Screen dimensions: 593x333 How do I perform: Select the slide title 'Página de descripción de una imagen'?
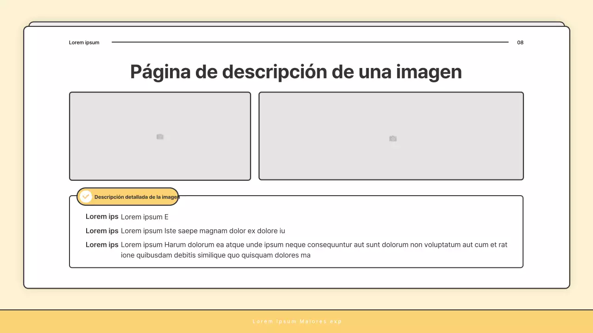click(x=296, y=72)
